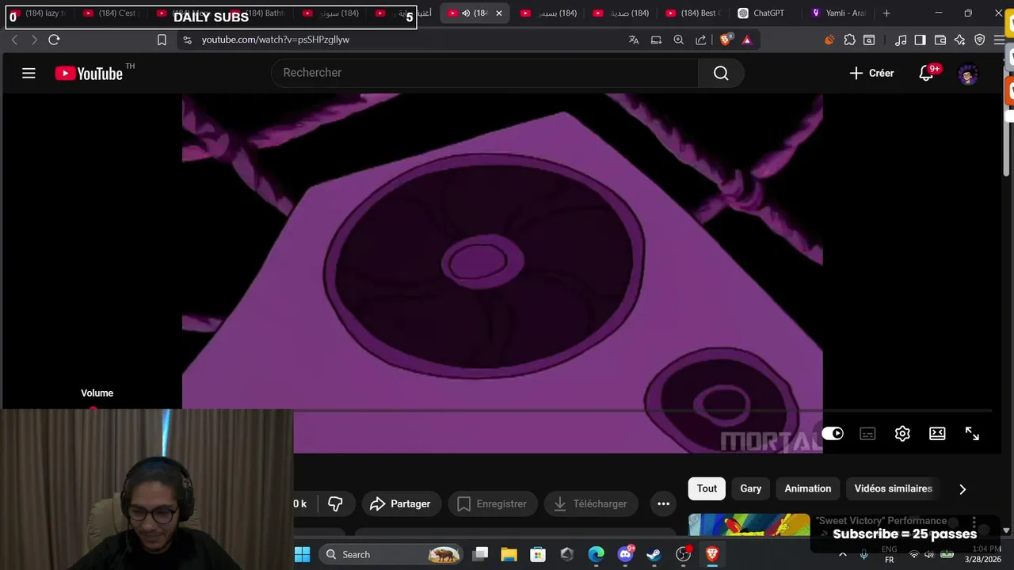Show hidden system tray icons chevron

point(842,554)
